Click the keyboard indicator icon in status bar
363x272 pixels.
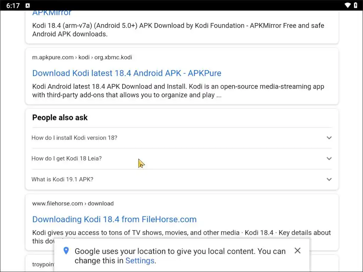pos(28,6)
